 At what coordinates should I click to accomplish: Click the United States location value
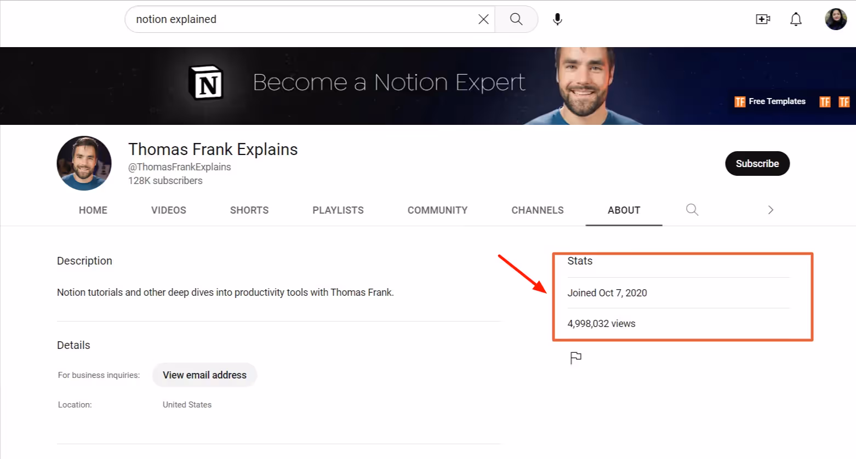[187, 405]
